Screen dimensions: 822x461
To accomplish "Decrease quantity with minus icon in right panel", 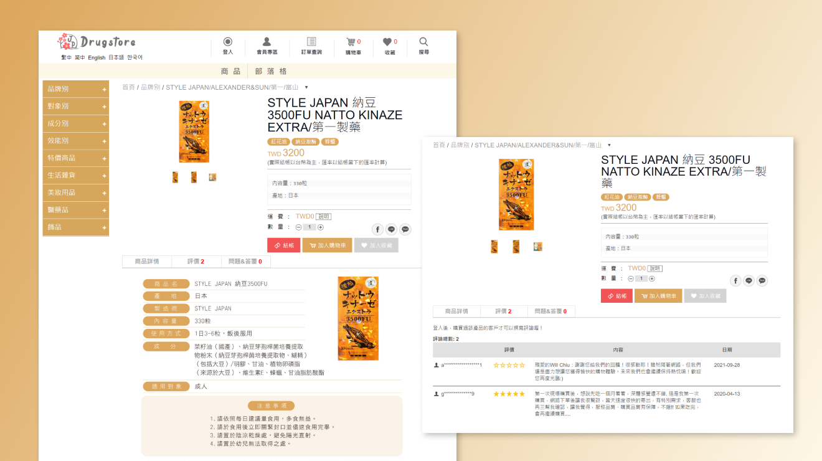I will [x=631, y=278].
